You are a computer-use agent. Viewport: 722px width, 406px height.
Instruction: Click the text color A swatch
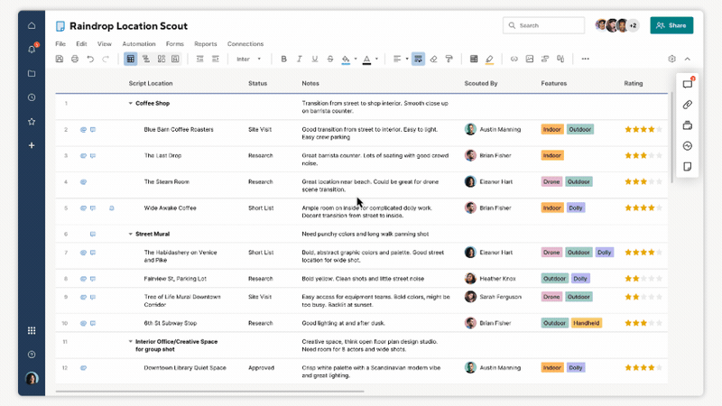click(366, 59)
